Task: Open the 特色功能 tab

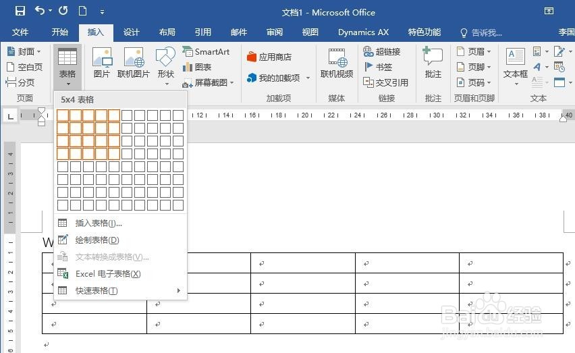Action: tap(425, 32)
